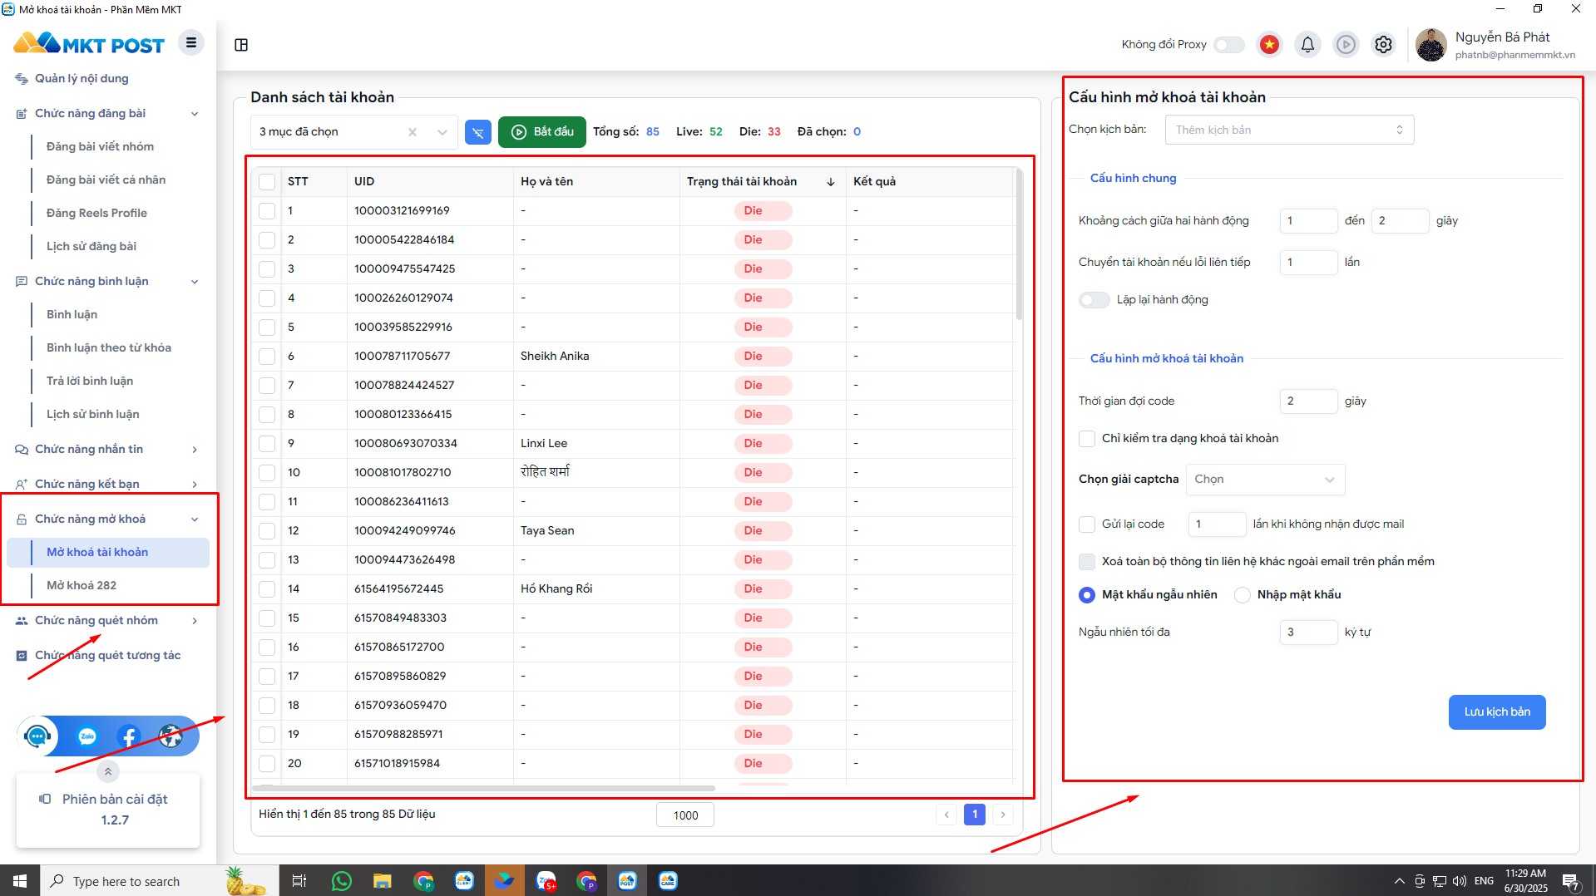Viewport: 1596px width, 896px height.
Task: Open the Zalo contact icon
Action: pyautogui.click(x=87, y=736)
